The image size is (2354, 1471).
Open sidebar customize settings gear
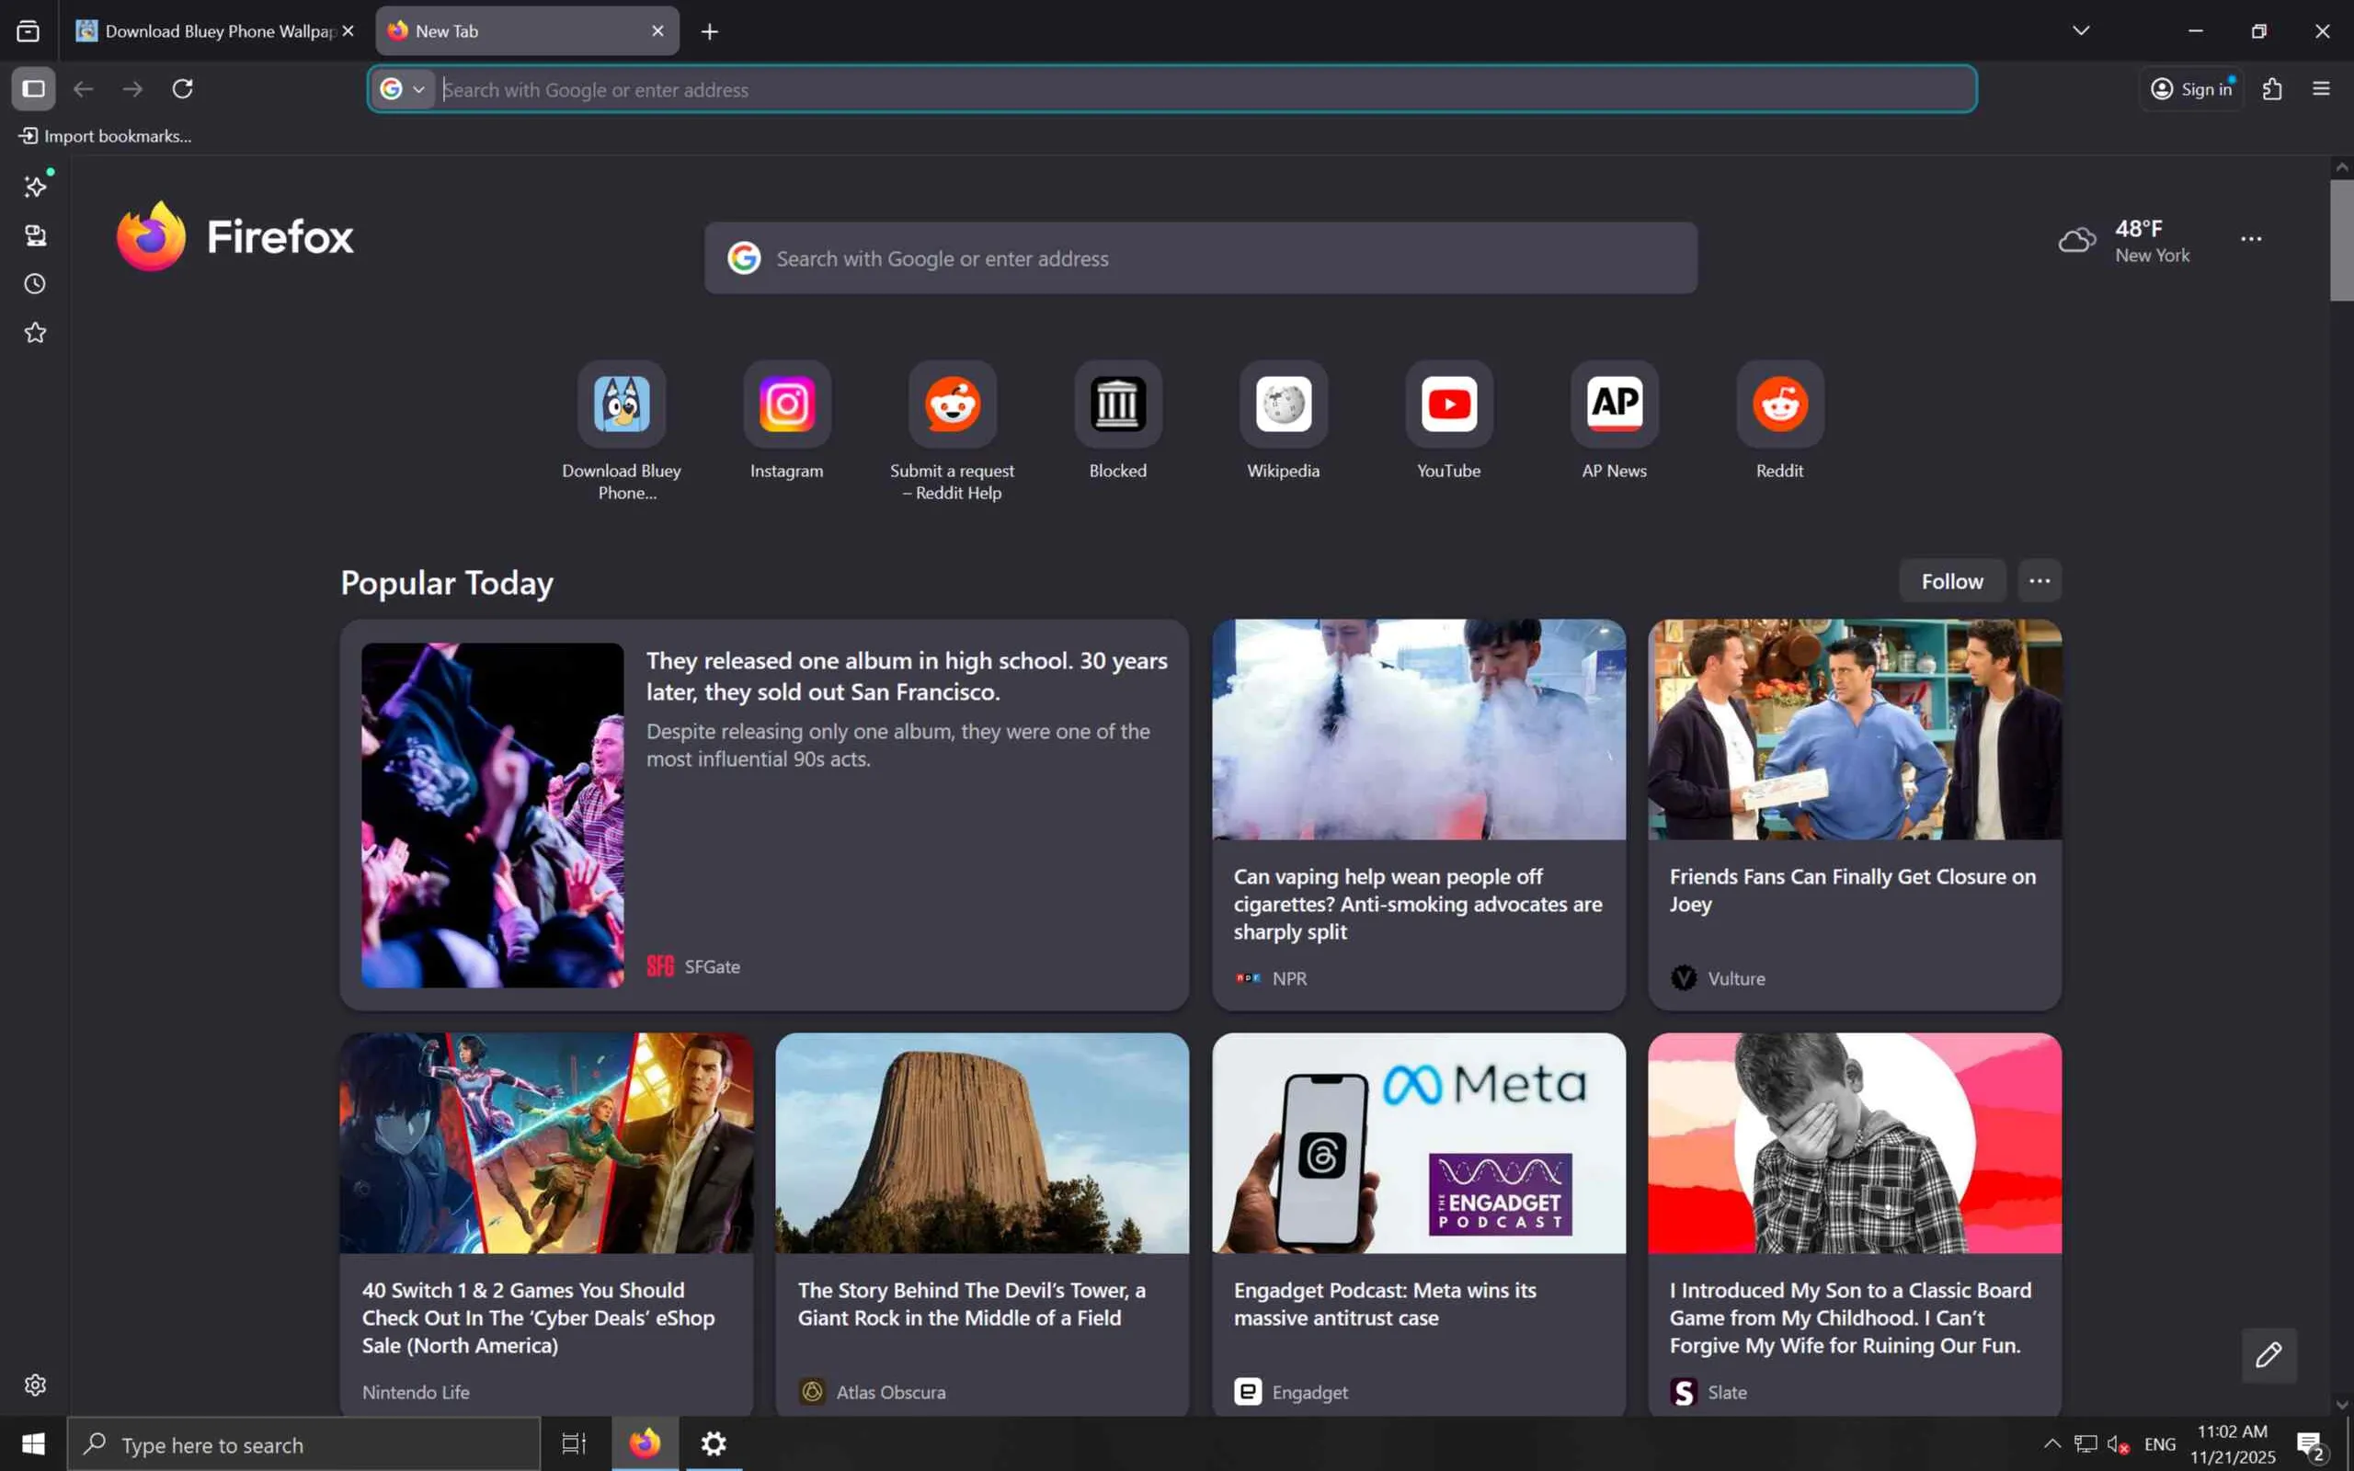tap(35, 1385)
